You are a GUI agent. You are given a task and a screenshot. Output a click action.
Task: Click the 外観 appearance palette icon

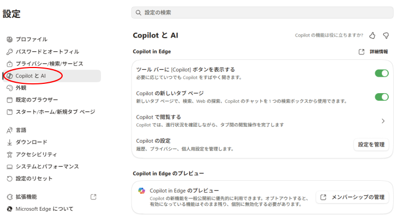coord(10,88)
